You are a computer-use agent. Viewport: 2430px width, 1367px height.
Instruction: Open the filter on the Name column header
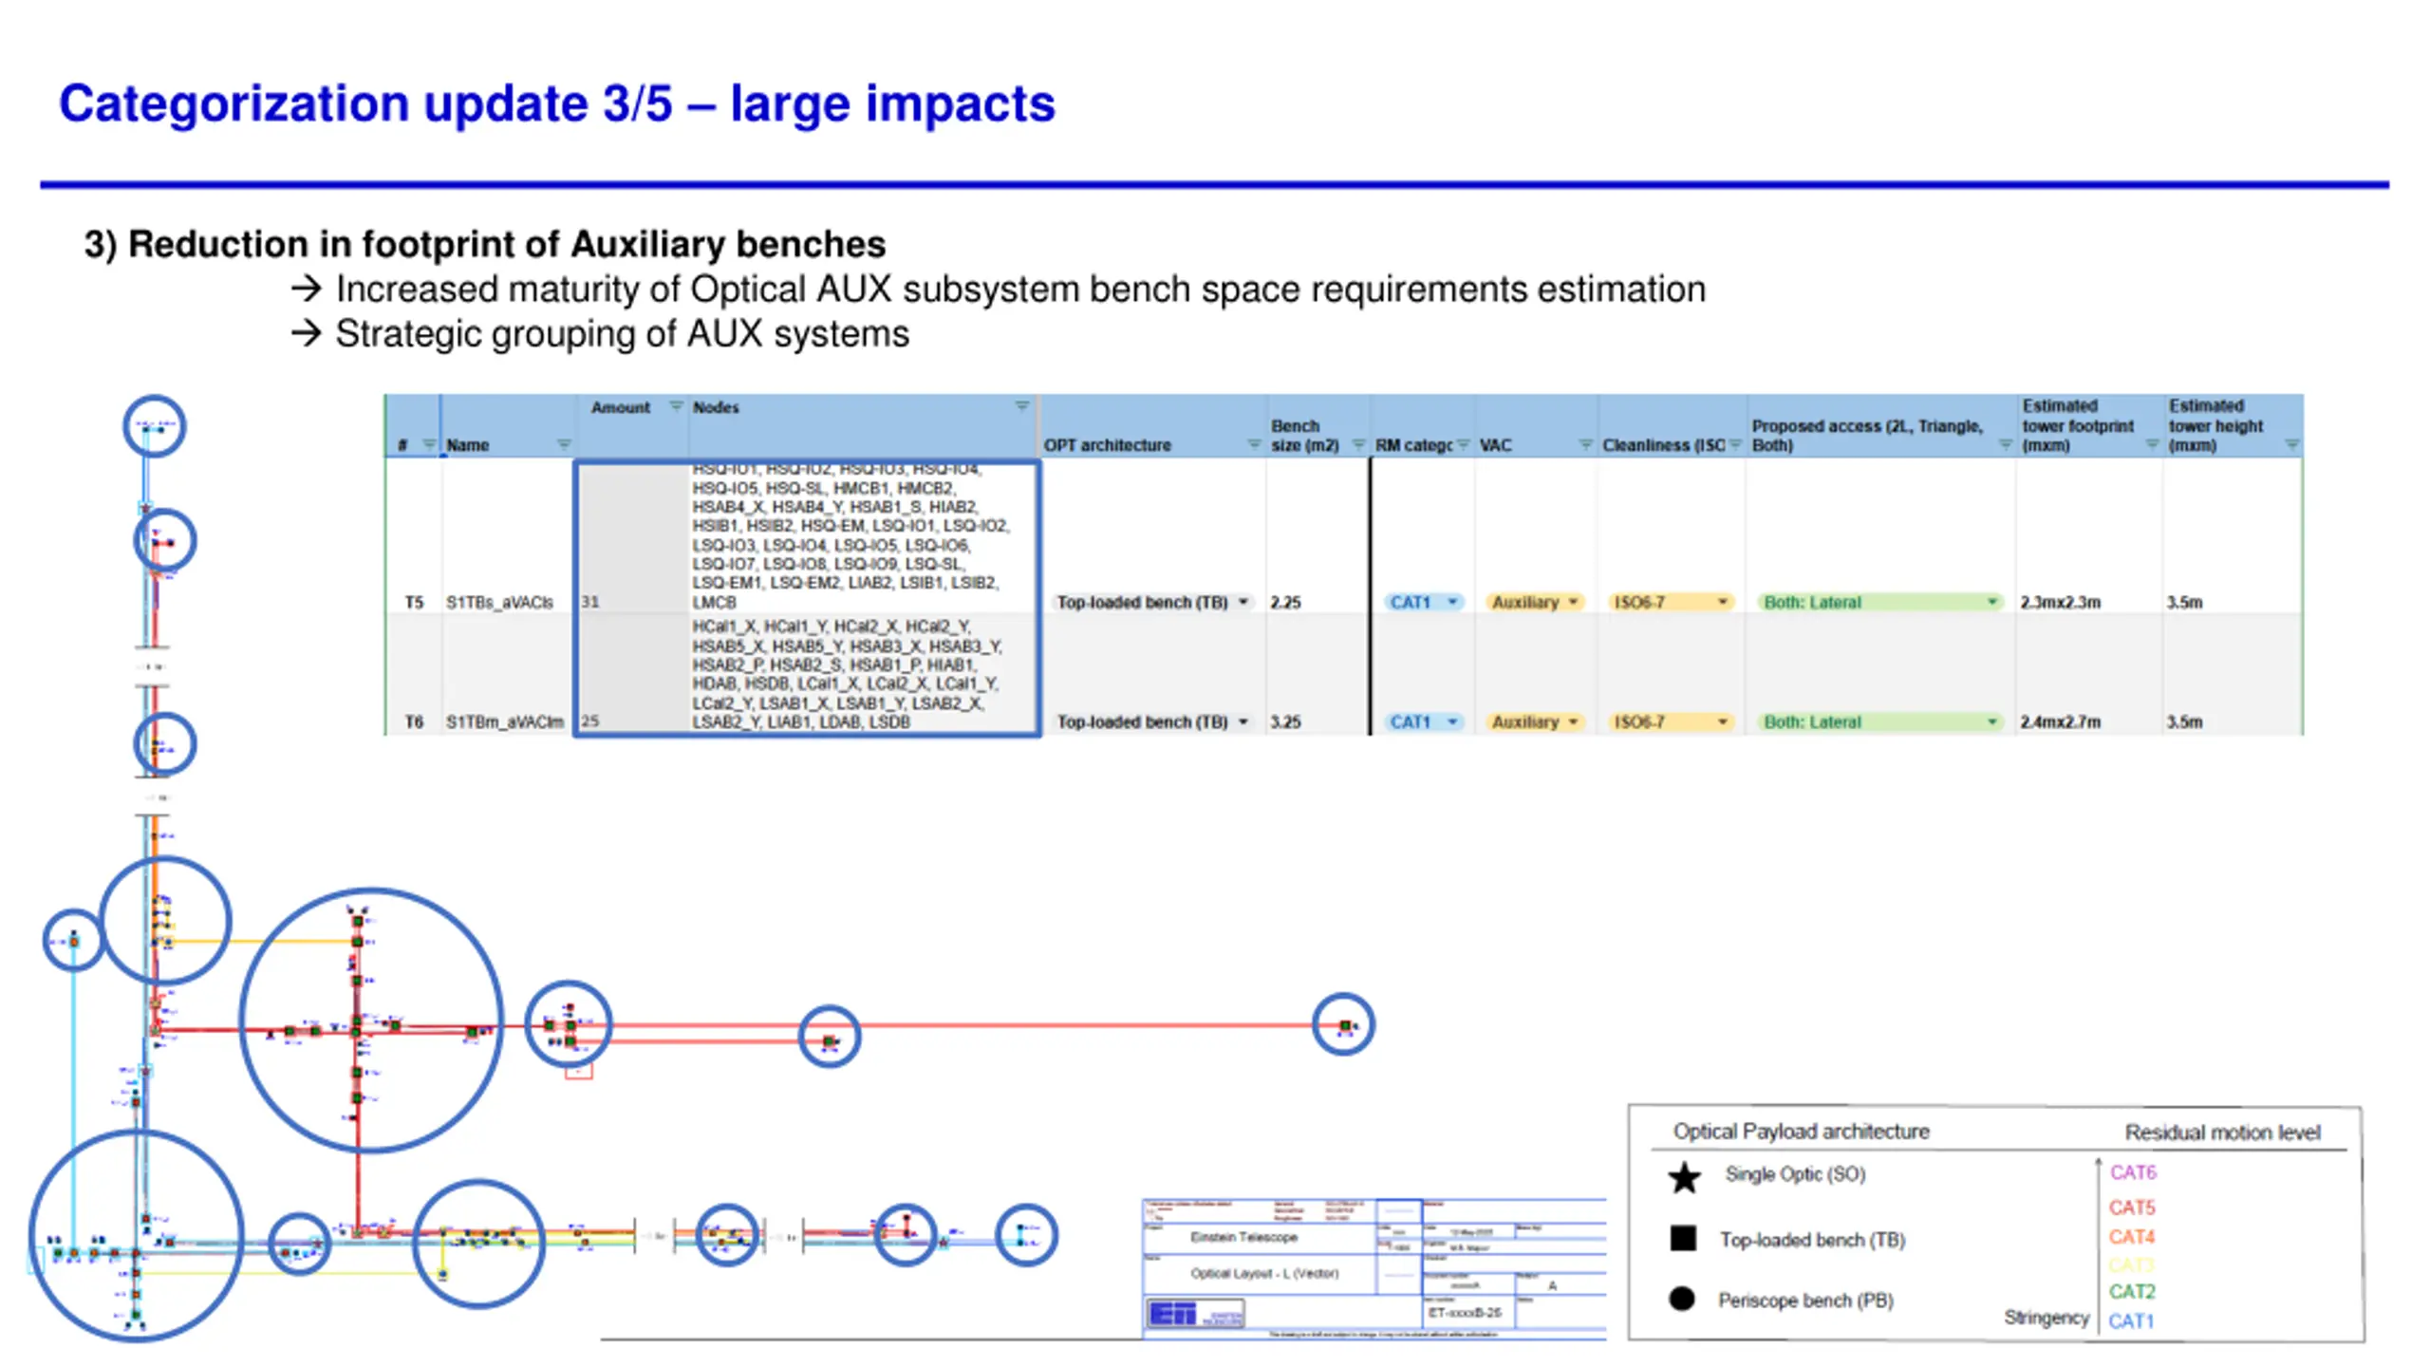point(564,444)
